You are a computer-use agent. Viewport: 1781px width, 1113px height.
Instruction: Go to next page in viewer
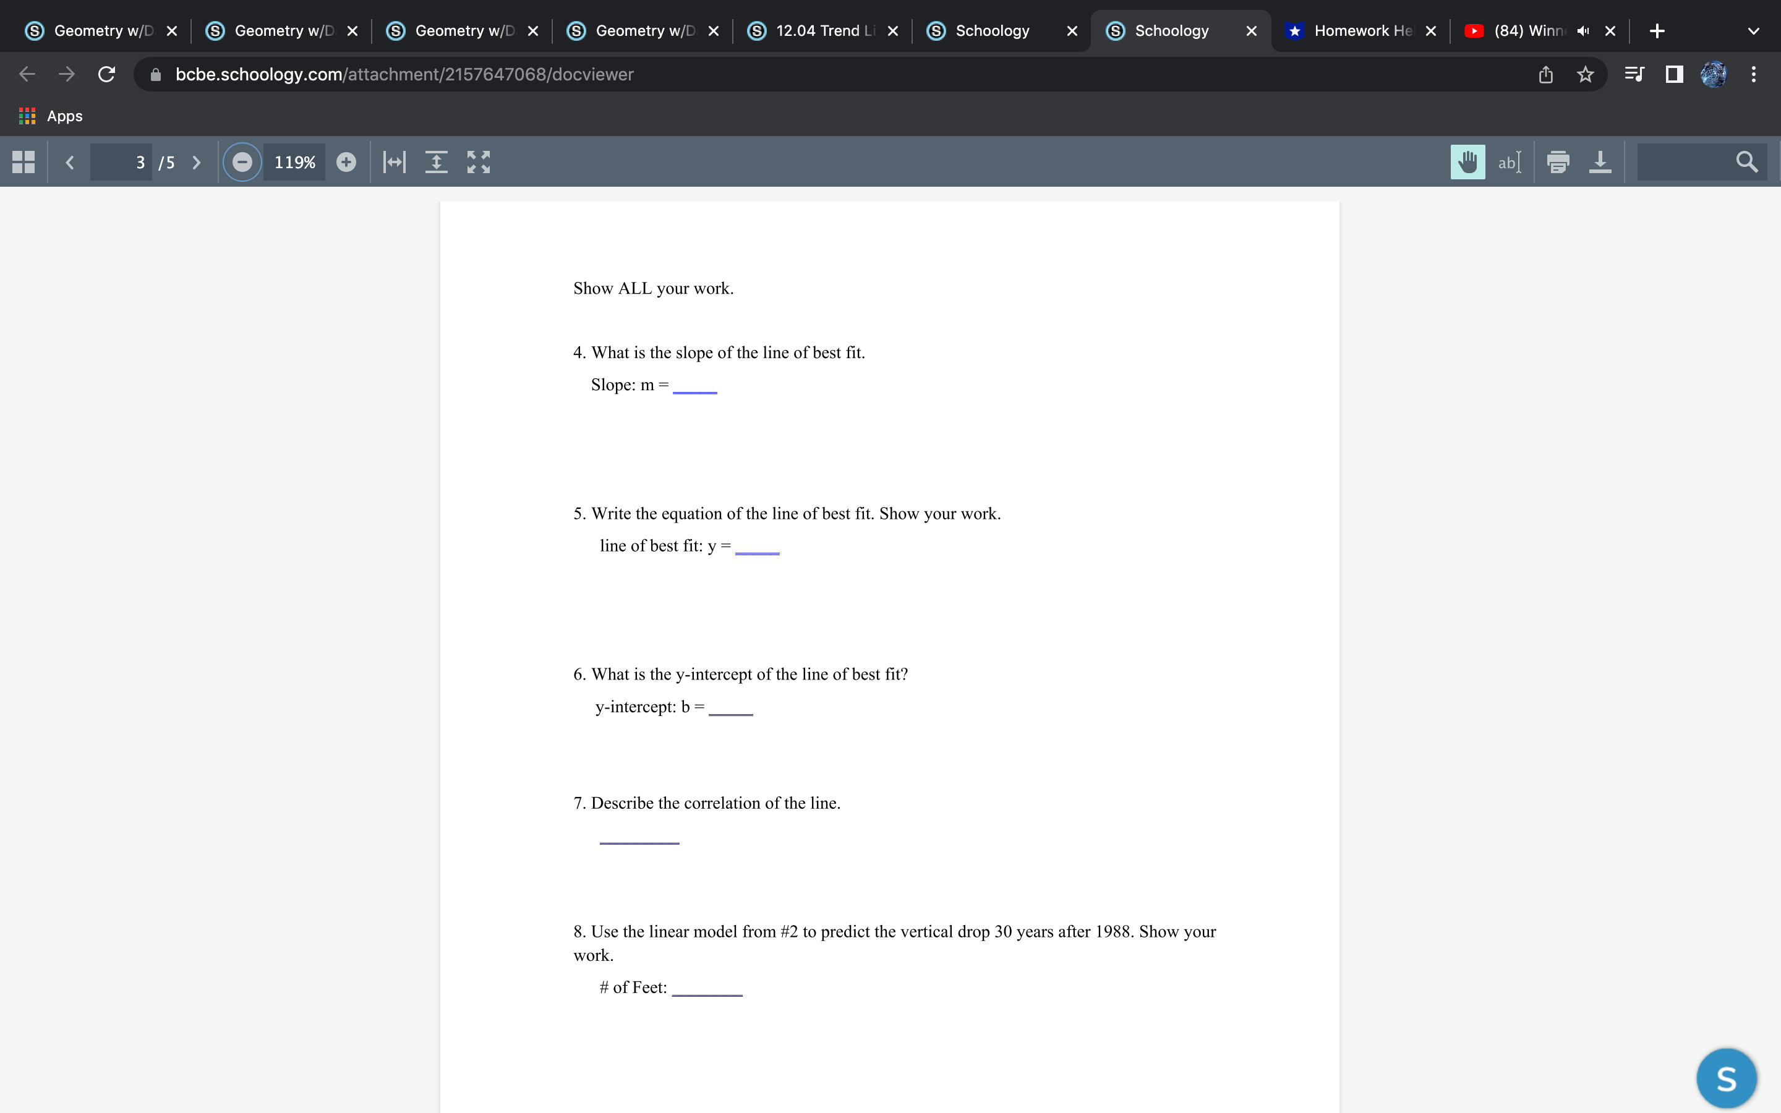pos(196,162)
